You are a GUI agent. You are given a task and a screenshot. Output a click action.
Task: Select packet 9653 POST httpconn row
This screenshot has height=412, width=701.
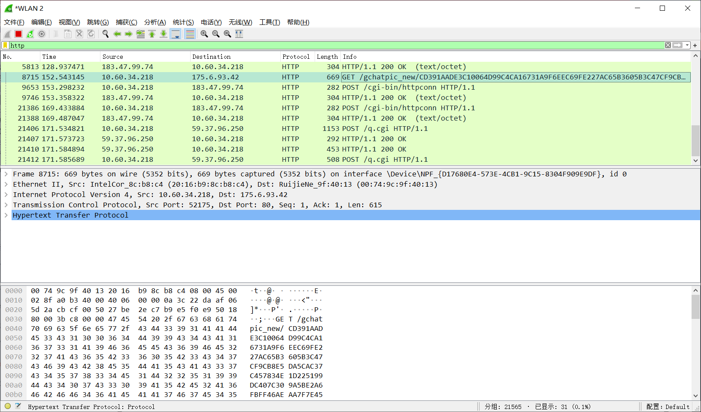tap(346, 88)
